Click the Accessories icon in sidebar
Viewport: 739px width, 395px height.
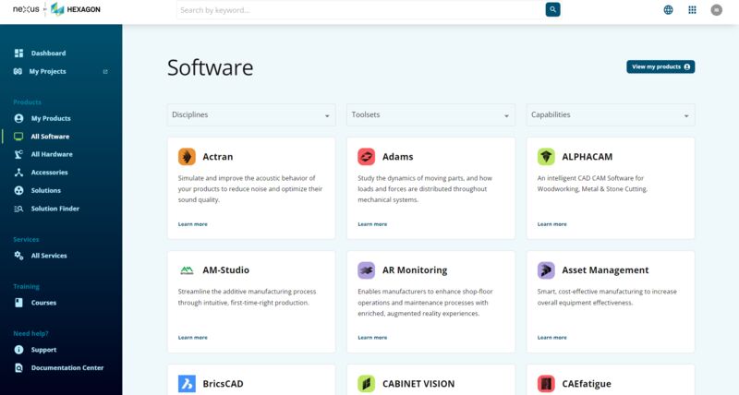(18, 173)
